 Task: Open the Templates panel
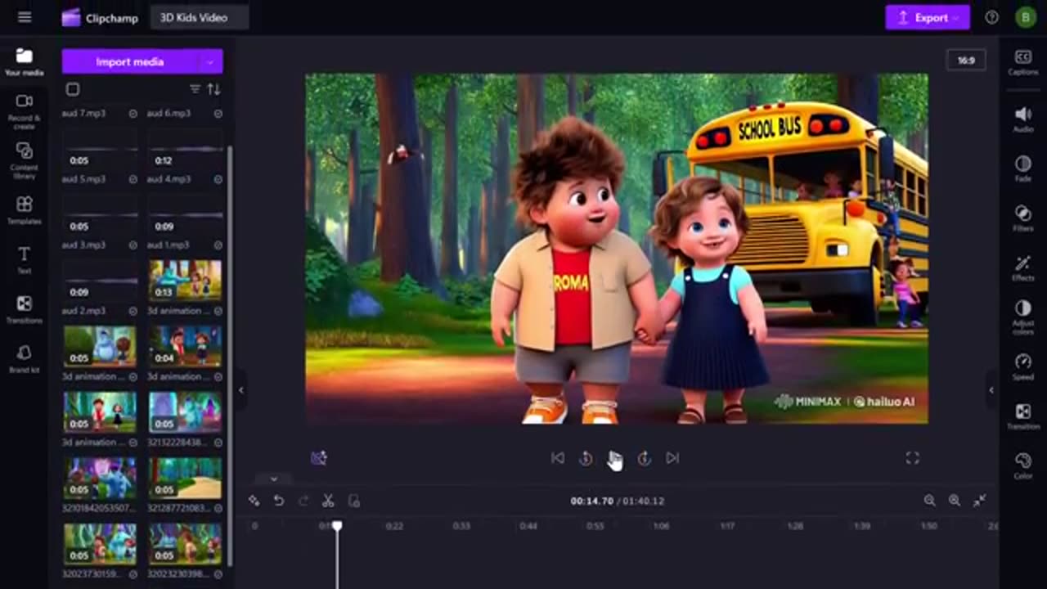(24, 210)
